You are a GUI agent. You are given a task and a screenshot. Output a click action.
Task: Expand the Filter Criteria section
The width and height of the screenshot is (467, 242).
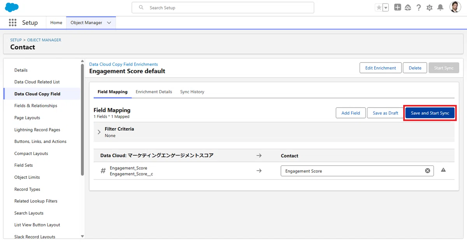tap(99, 132)
